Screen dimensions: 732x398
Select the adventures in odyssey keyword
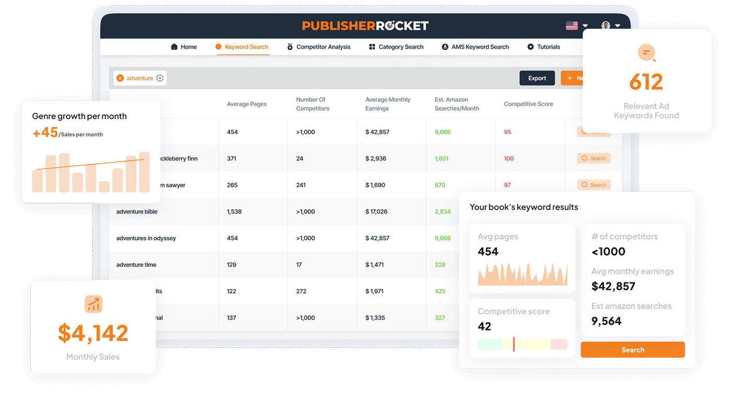146,238
